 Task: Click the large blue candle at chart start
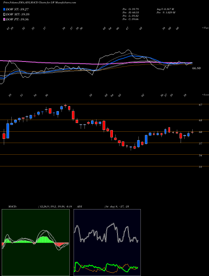point(8,130)
